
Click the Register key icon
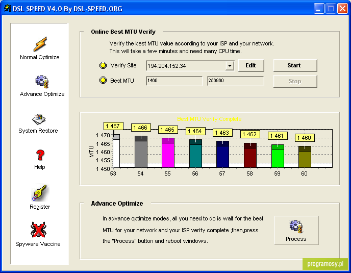[x=40, y=193]
